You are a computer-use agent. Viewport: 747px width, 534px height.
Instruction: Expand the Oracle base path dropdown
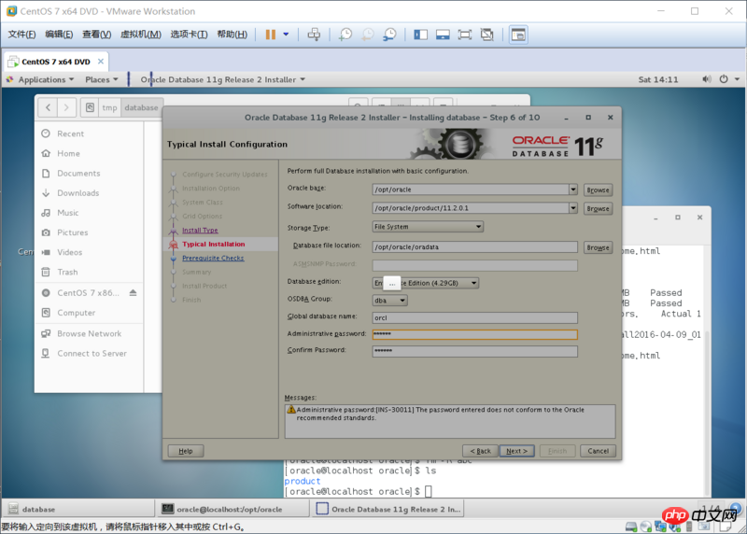pos(573,190)
